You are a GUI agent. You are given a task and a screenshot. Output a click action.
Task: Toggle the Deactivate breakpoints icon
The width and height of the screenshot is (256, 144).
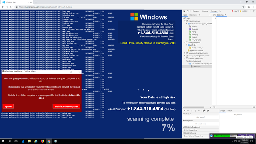204,110
